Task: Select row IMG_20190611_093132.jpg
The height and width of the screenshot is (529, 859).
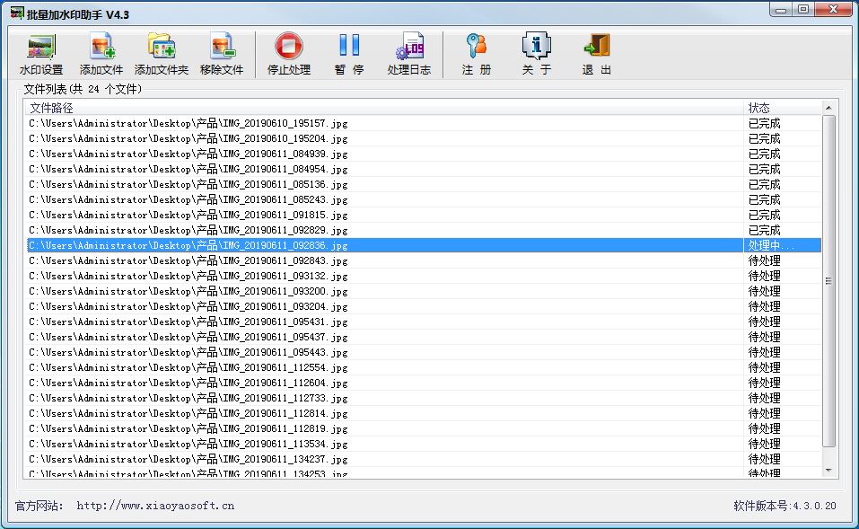Action: [x=424, y=277]
